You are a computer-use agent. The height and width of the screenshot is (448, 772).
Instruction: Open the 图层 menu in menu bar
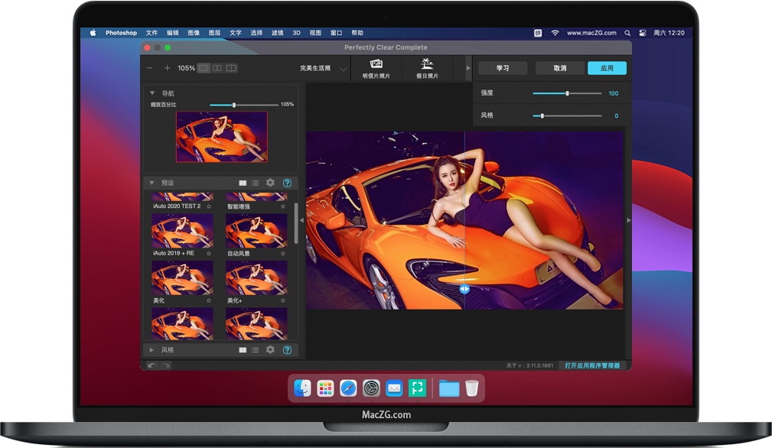(214, 33)
